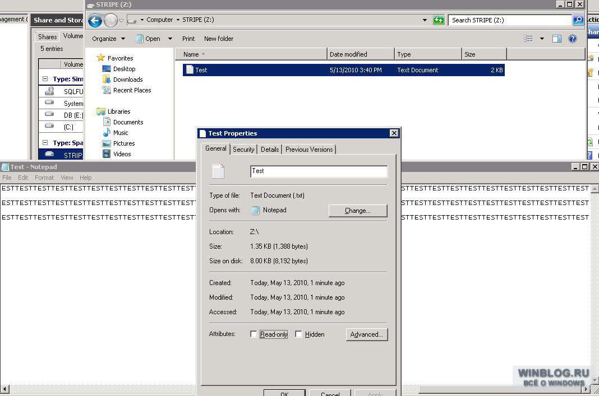Click the Libraries icon in the navigation pane

point(101,111)
